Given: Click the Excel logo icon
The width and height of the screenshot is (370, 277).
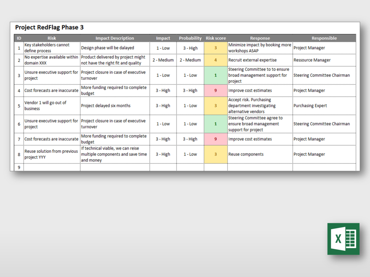Looking at the screenshot, I should [343, 239].
